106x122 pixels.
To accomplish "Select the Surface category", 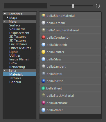I will tap(15, 25).
